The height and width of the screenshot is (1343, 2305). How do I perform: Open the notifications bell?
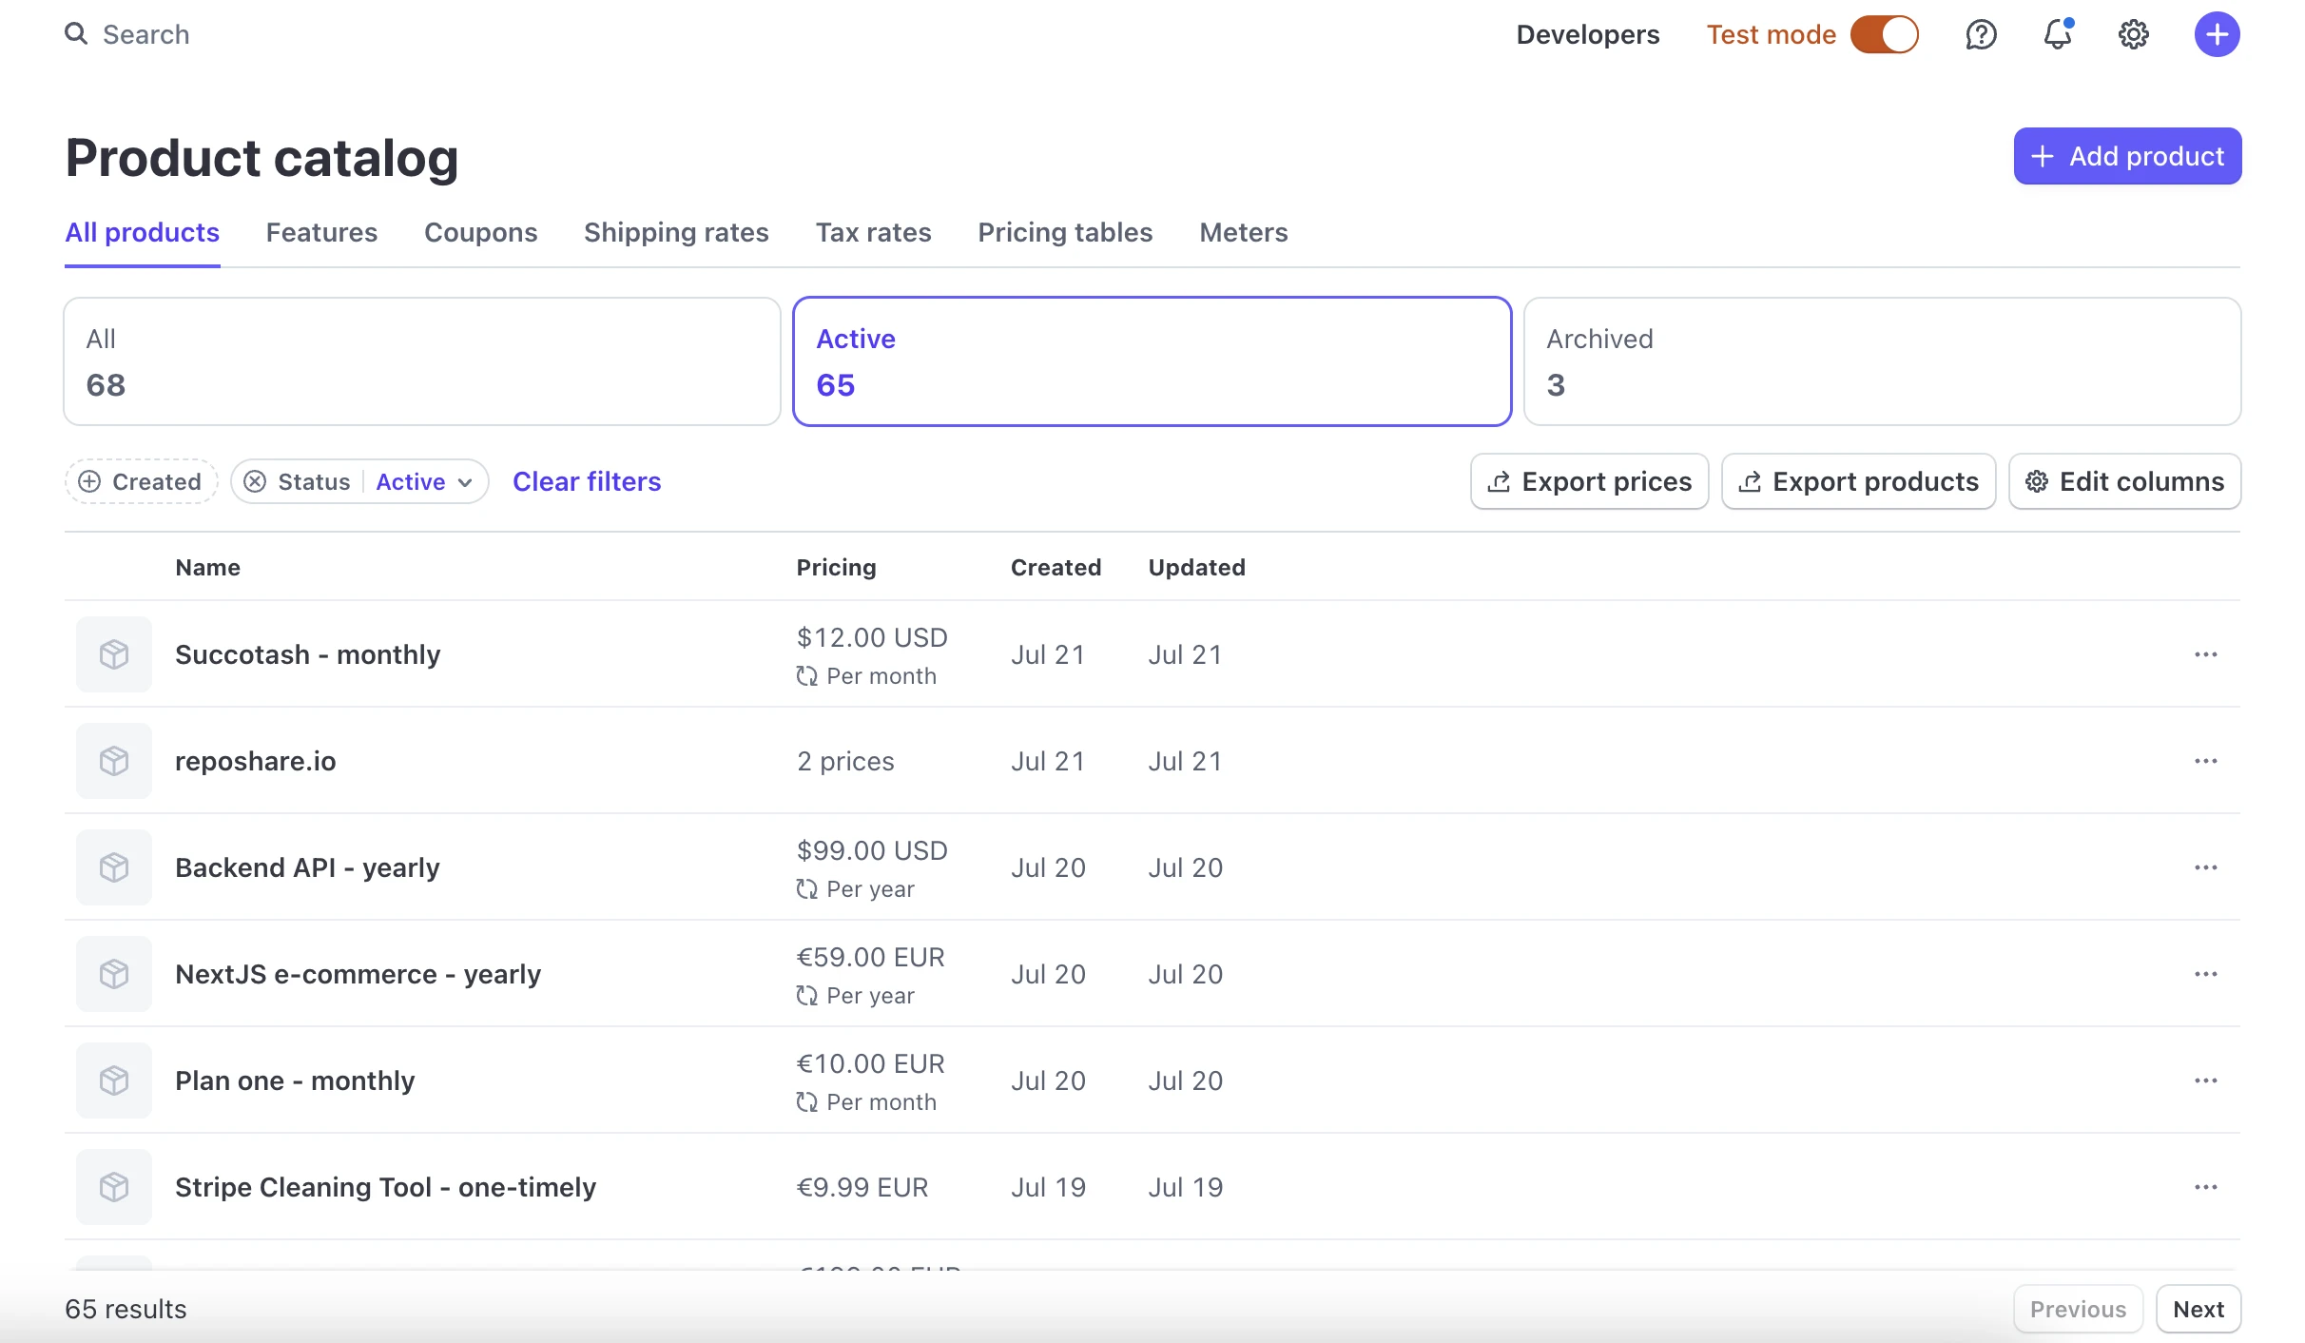[x=2058, y=35]
